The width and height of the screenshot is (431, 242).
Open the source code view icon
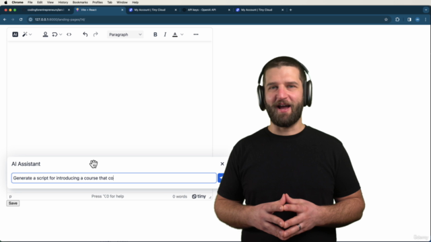(x=69, y=34)
